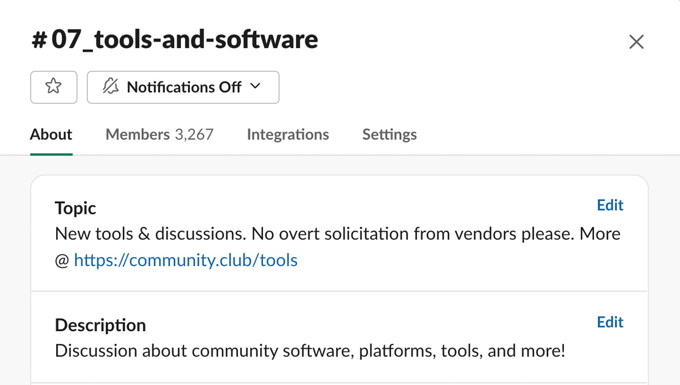Click the Topic heading
Screen dimensions: 680x385
(x=75, y=208)
